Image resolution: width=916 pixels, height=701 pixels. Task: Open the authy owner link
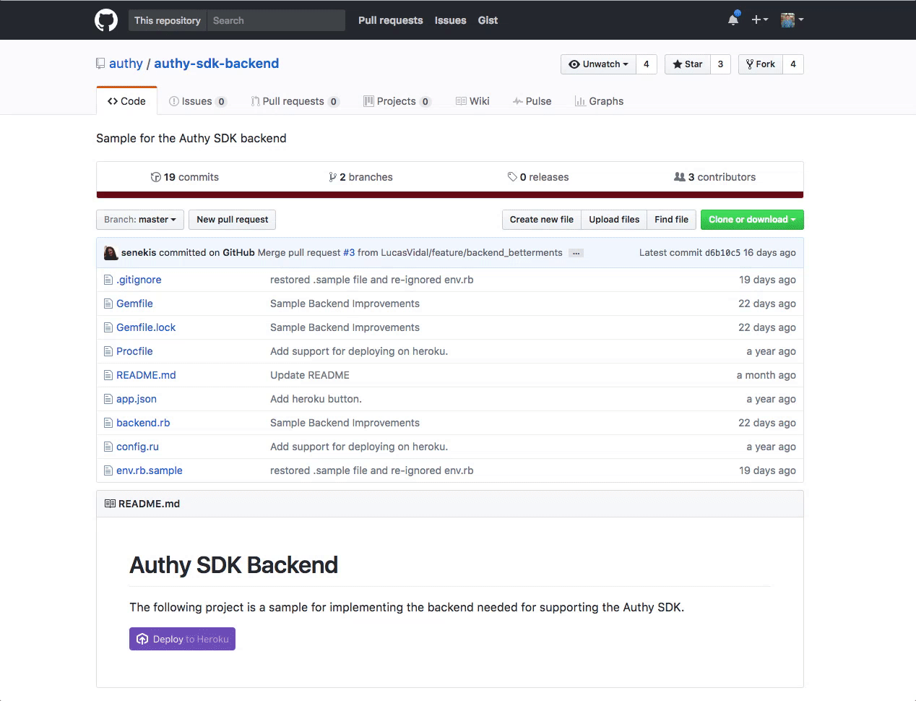click(x=126, y=64)
